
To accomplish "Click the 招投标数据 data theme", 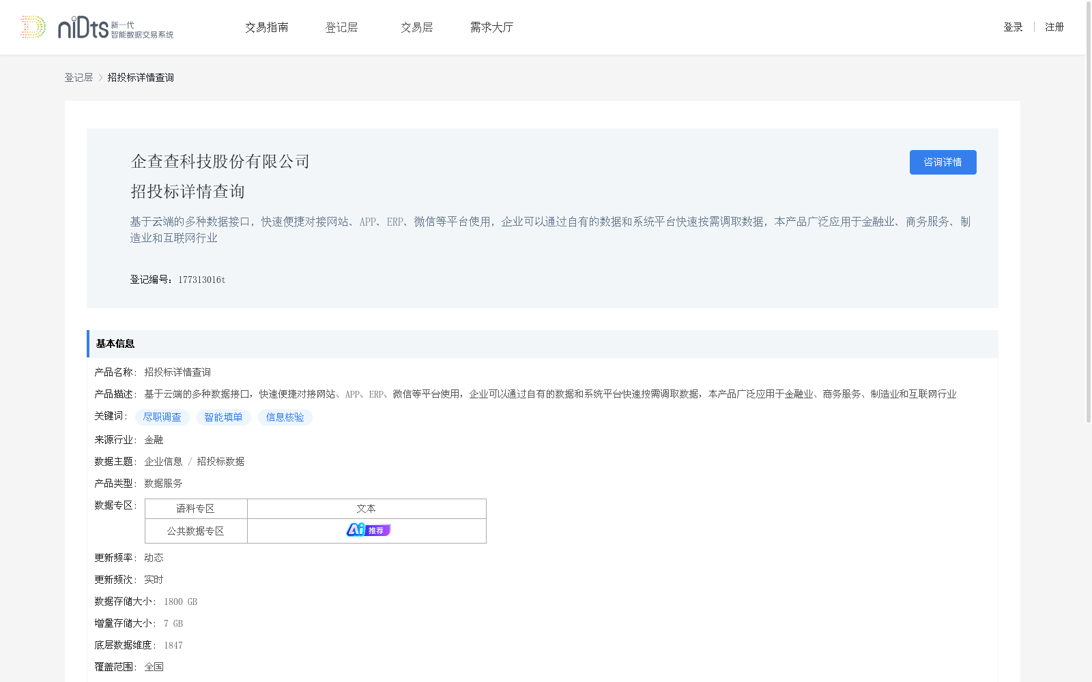I will (220, 462).
